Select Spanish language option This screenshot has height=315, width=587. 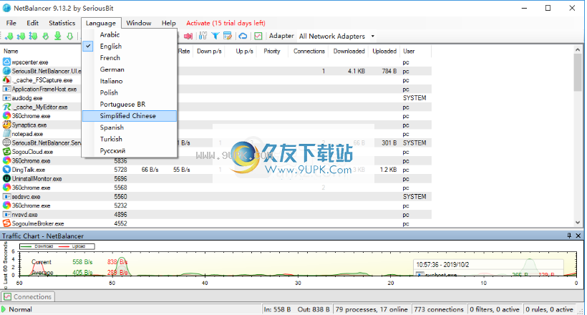(129, 127)
